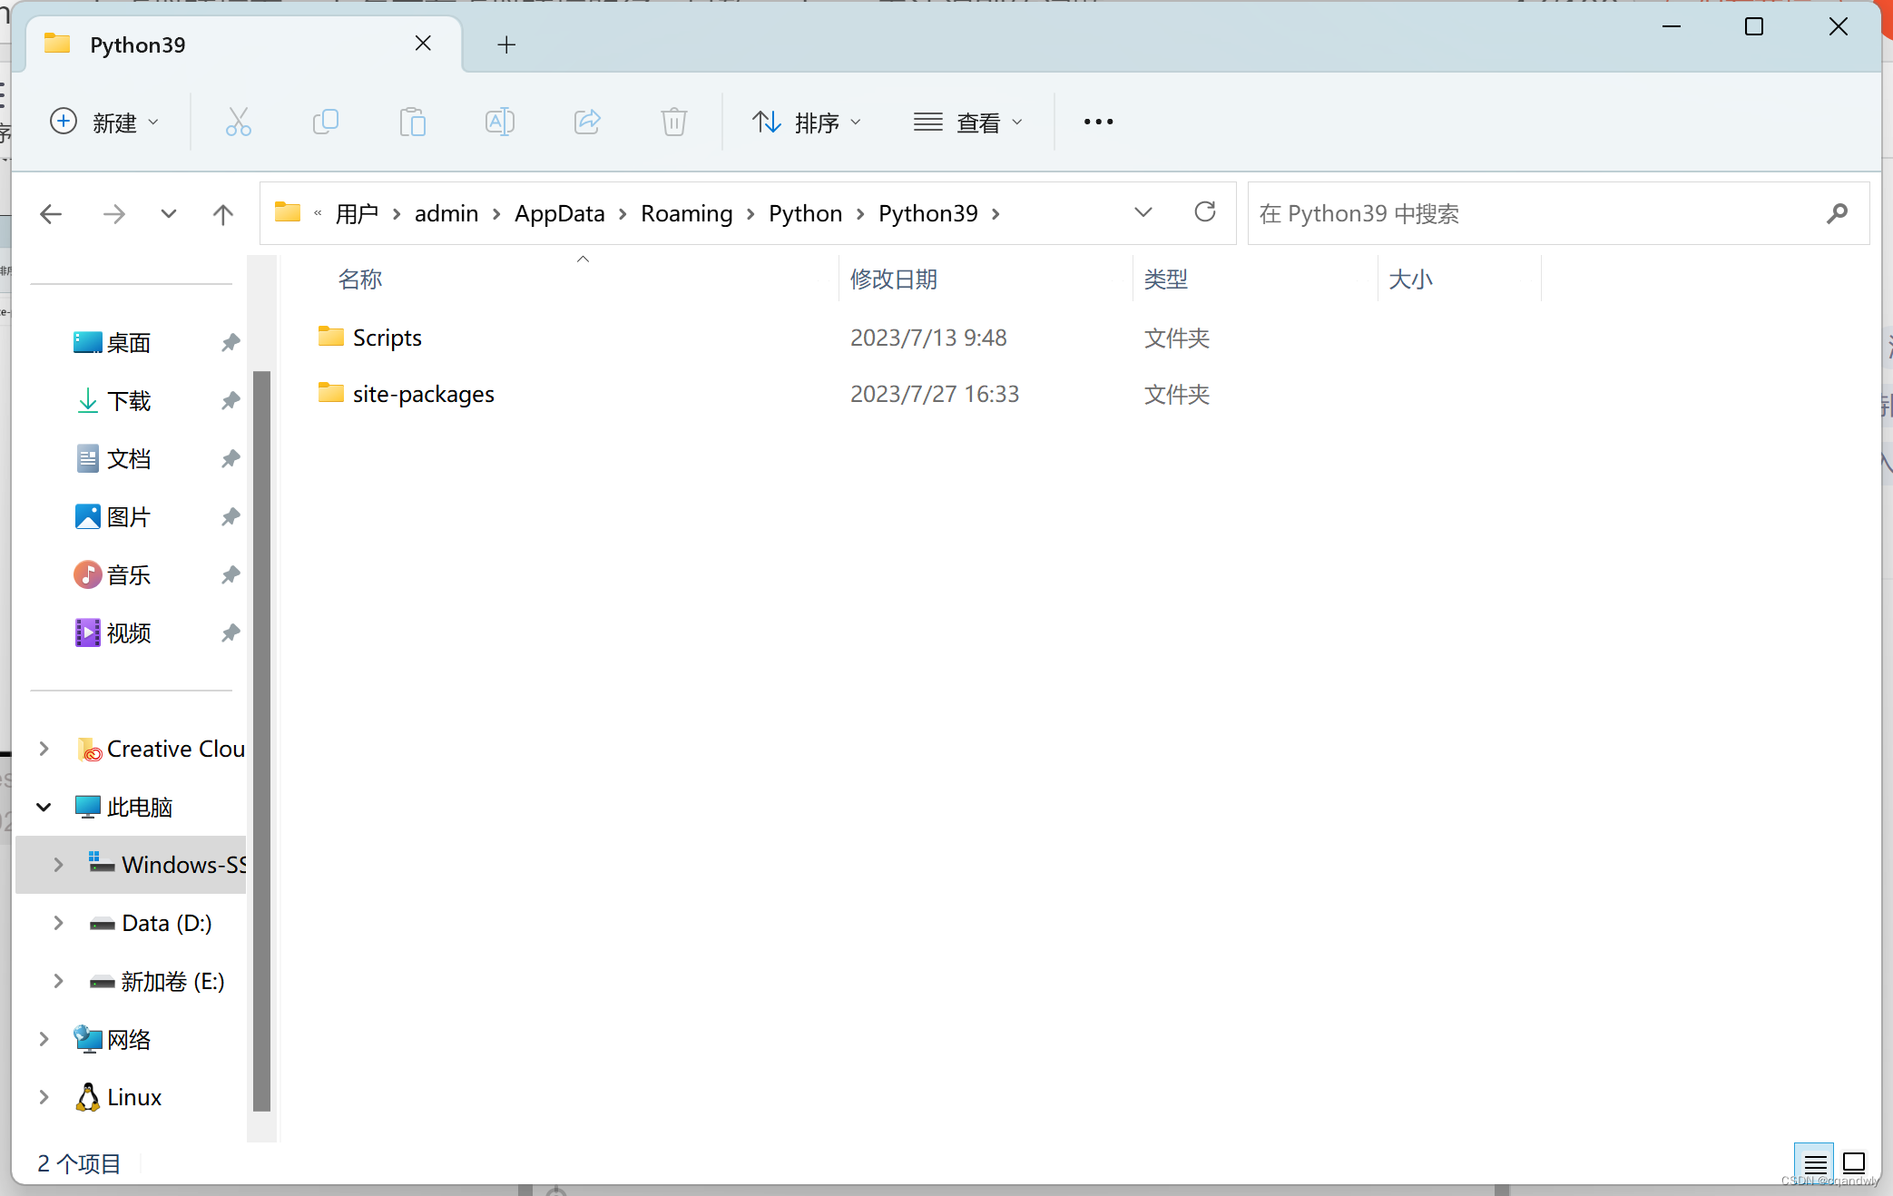The height and width of the screenshot is (1196, 1893).
Task: Sort by 类型 column header
Action: point(1166,279)
